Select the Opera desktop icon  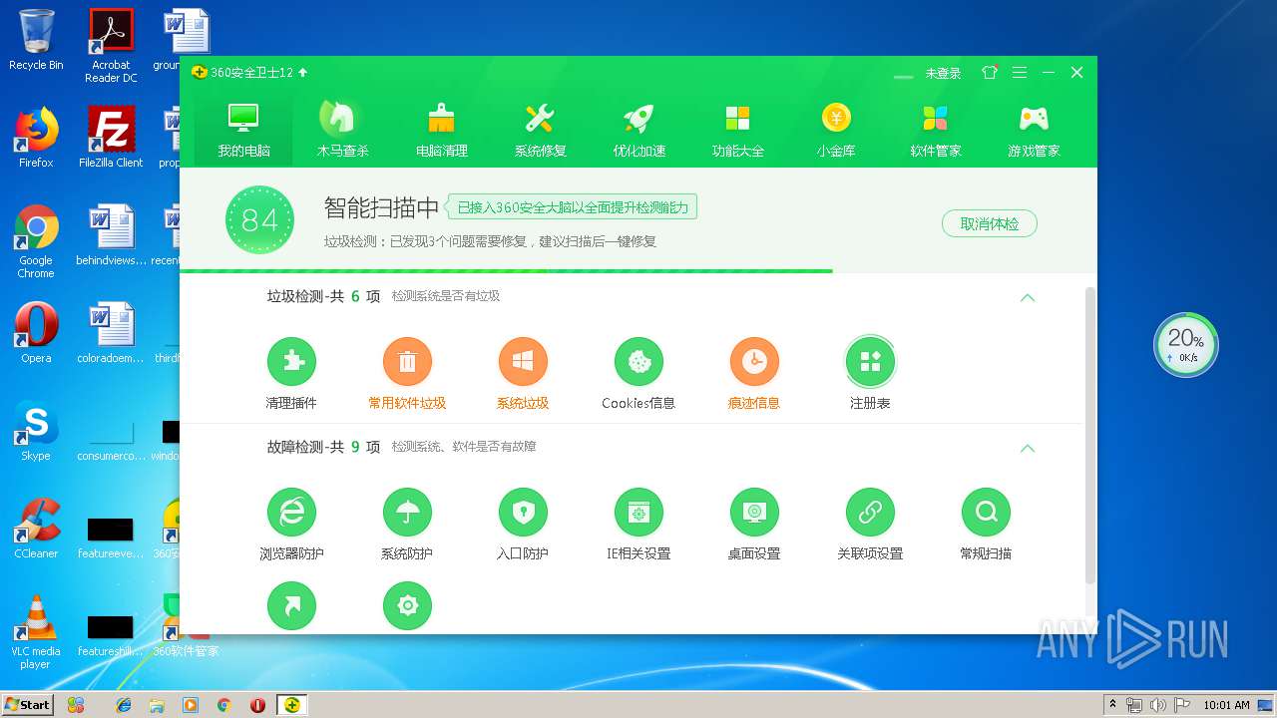tap(36, 333)
